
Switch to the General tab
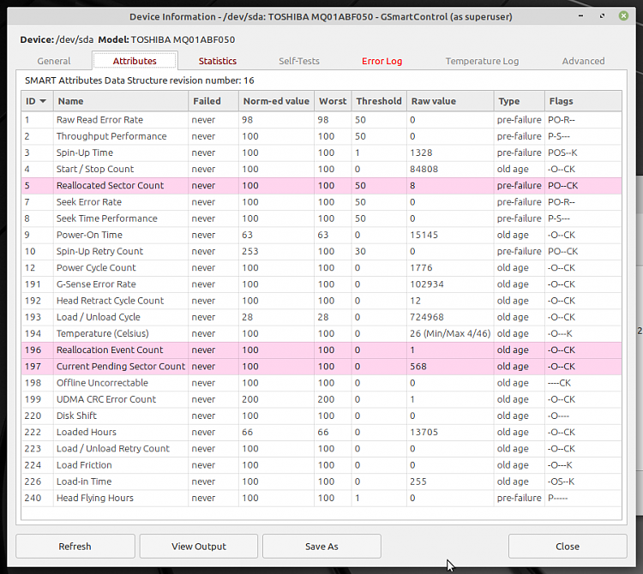click(x=54, y=61)
